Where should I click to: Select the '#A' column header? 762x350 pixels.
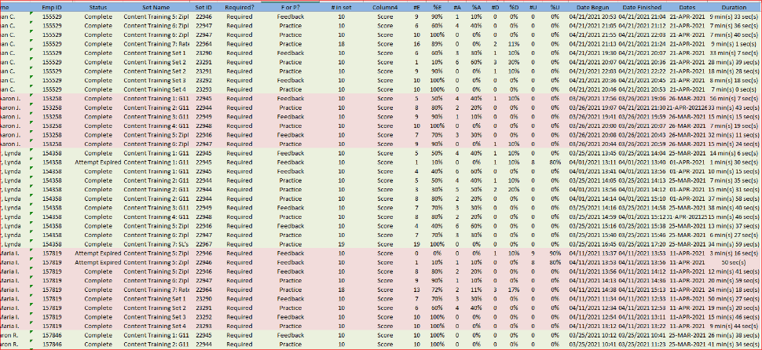point(457,7)
